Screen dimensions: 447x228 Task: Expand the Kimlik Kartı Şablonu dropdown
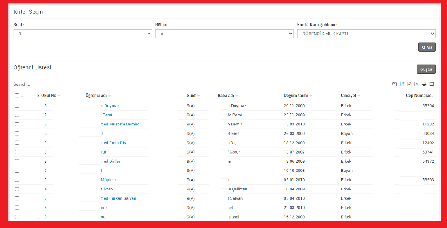tap(366, 34)
